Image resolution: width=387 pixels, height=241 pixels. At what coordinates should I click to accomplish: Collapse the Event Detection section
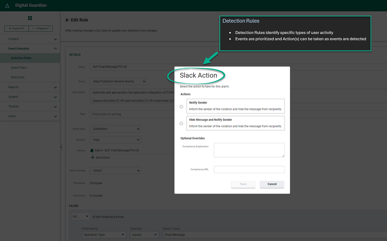tap(30, 49)
